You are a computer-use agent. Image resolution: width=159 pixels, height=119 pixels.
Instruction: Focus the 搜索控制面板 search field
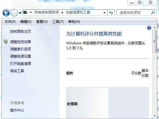point(136,12)
